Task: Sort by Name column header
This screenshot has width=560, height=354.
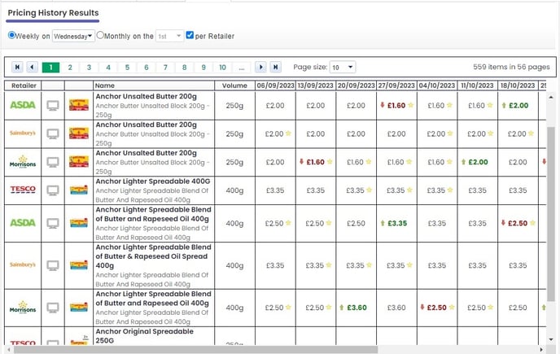Action: click(154, 85)
